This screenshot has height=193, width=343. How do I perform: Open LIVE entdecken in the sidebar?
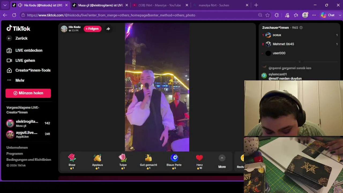coord(29,50)
